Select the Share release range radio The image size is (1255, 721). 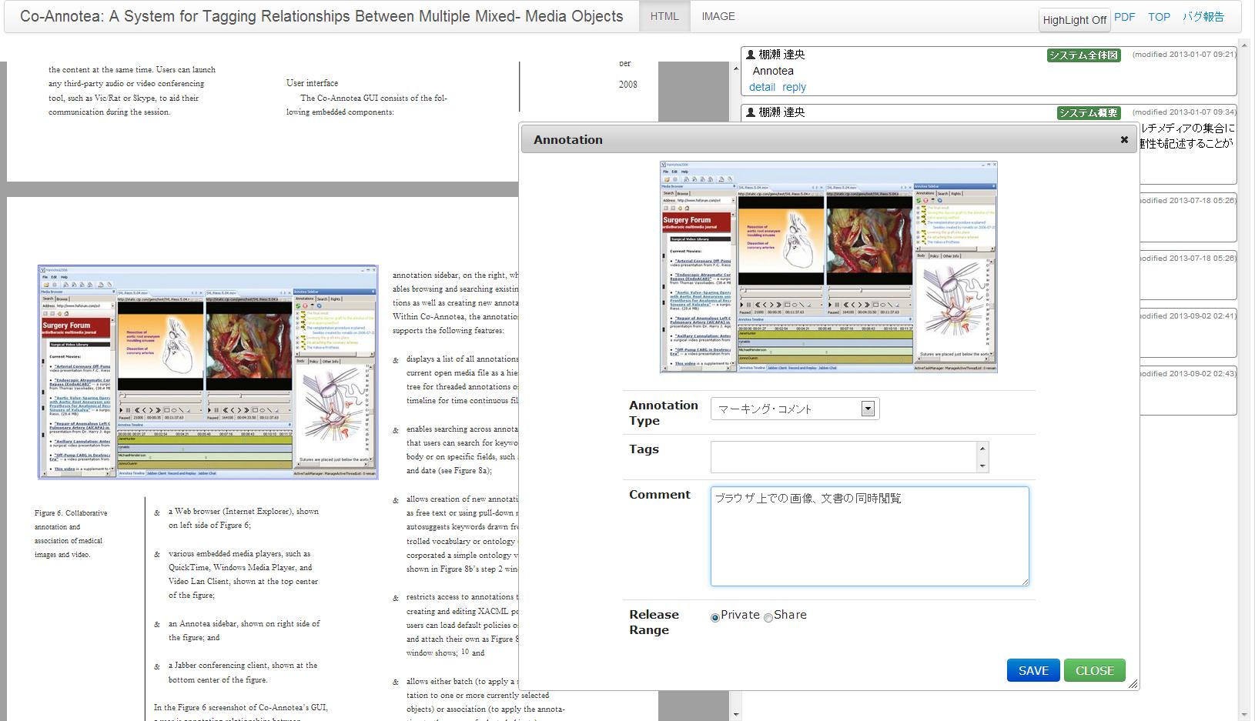768,617
